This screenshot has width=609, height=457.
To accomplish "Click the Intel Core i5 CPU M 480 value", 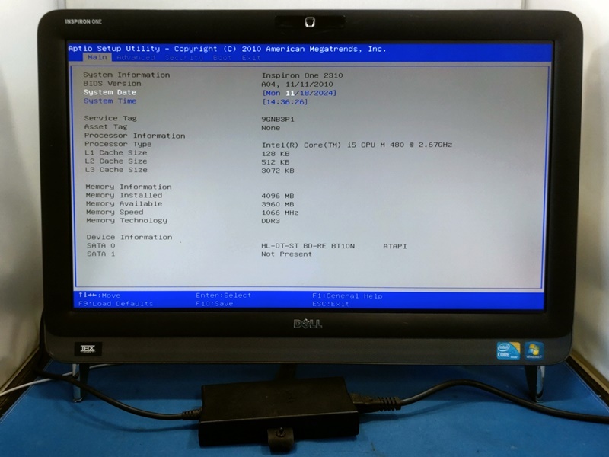I will [357, 145].
